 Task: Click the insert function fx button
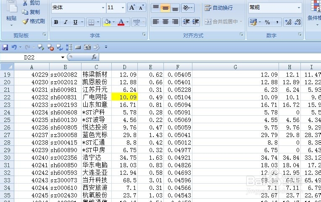pos(94,57)
